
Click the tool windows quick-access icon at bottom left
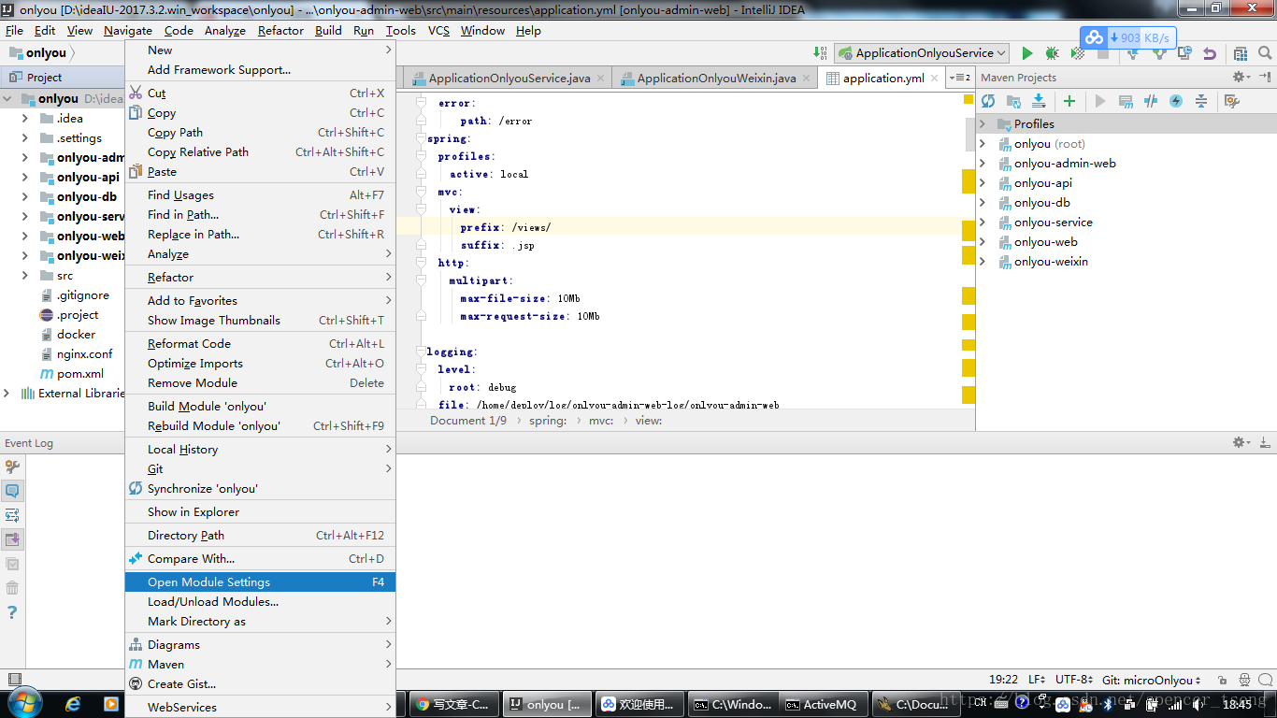(x=13, y=680)
